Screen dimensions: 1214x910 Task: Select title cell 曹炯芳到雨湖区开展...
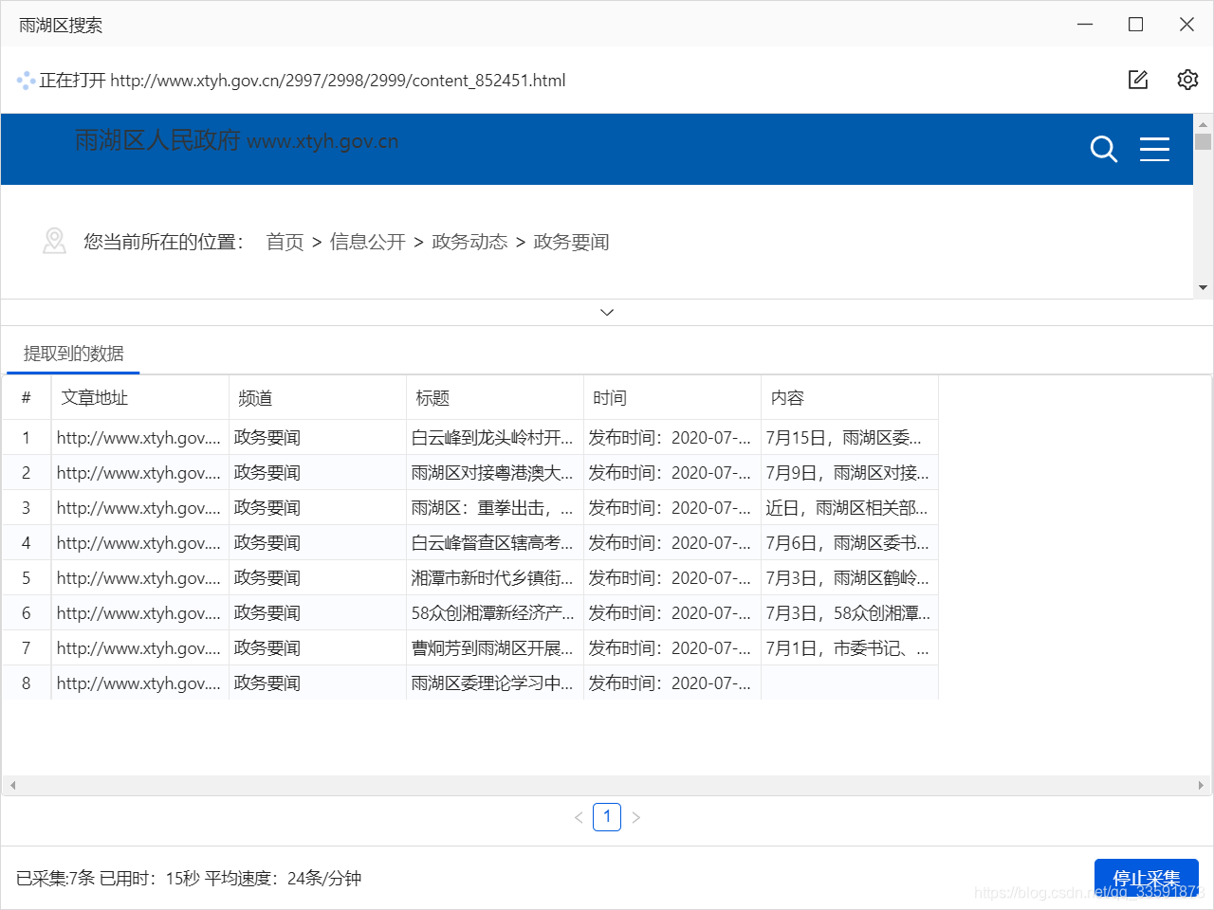(x=494, y=648)
